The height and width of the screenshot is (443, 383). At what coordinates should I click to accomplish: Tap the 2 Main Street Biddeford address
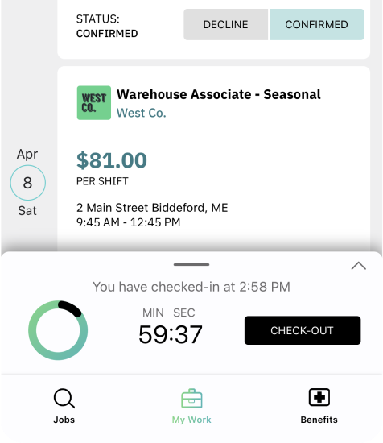[152, 208]
